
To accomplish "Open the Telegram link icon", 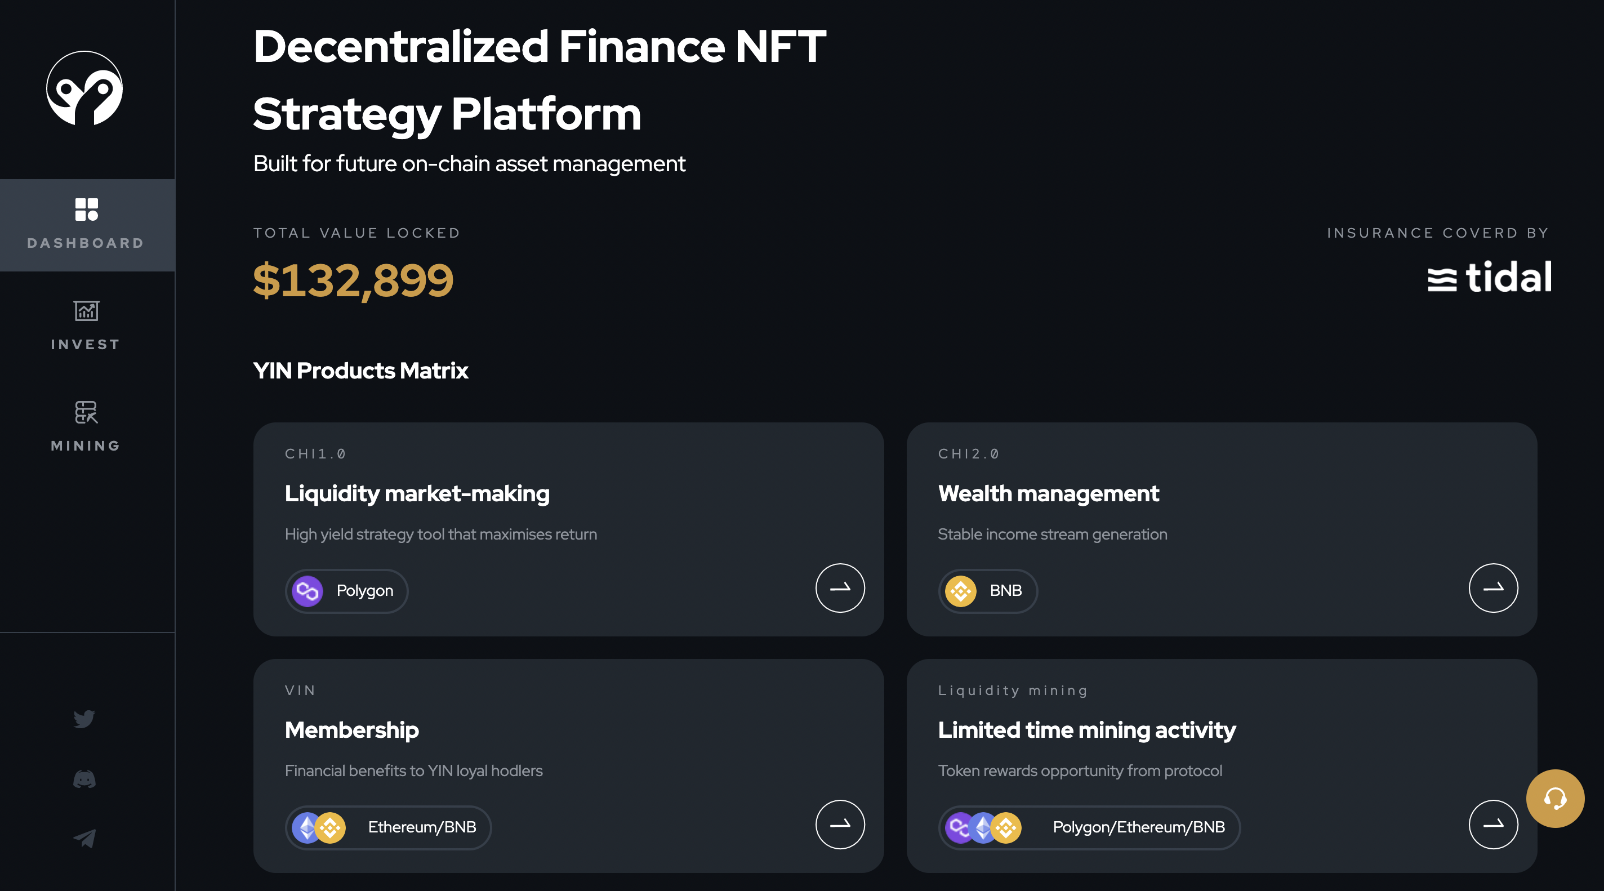I will click(84, 838).
